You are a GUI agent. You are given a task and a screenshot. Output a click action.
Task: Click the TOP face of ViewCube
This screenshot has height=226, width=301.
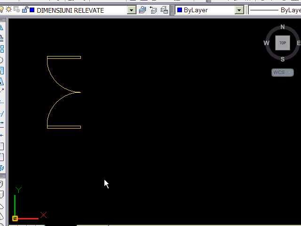pyautogui.click(x=283, y=43)
